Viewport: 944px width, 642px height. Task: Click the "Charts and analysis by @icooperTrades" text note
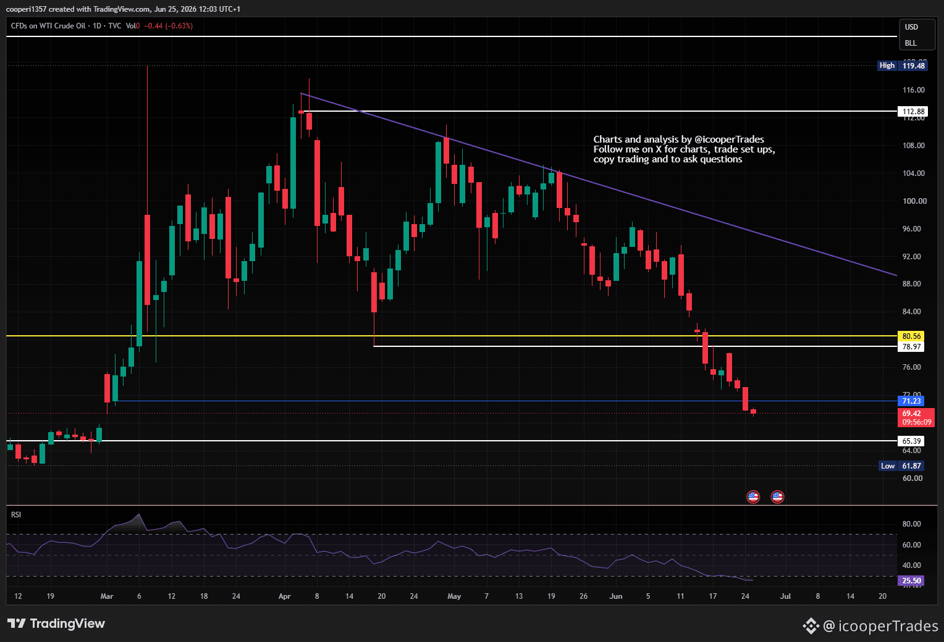pyautogui.click(x=679, y=140)
